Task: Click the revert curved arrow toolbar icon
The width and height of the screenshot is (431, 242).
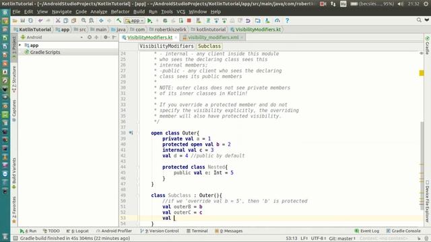Action: pyautogui.click(x=248, y=21)
